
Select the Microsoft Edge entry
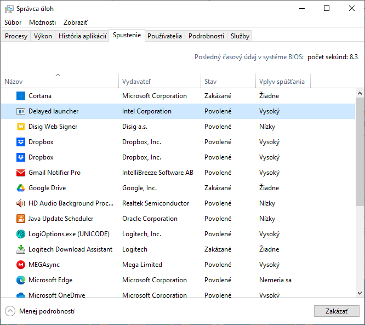click(x=50, y=280)
